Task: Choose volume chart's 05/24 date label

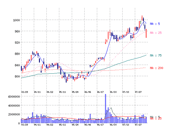Action: coord(75,125)
